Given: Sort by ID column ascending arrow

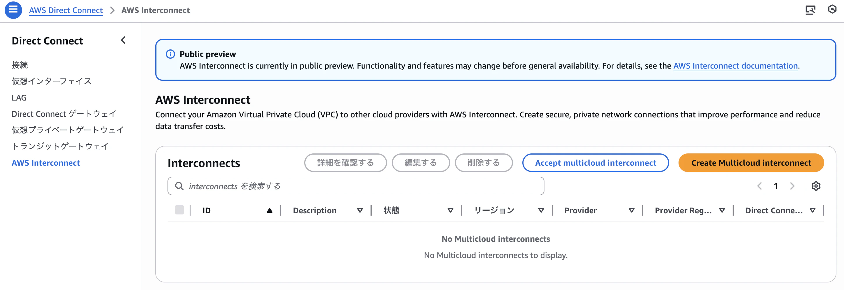Looking at the screenshot, I should point(269,210).
